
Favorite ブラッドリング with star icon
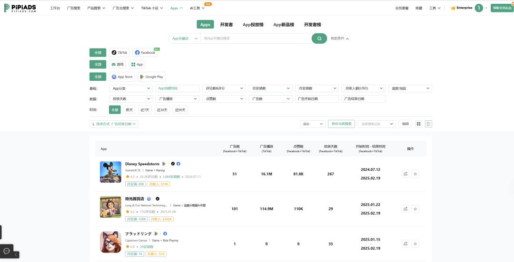[415, 243]
